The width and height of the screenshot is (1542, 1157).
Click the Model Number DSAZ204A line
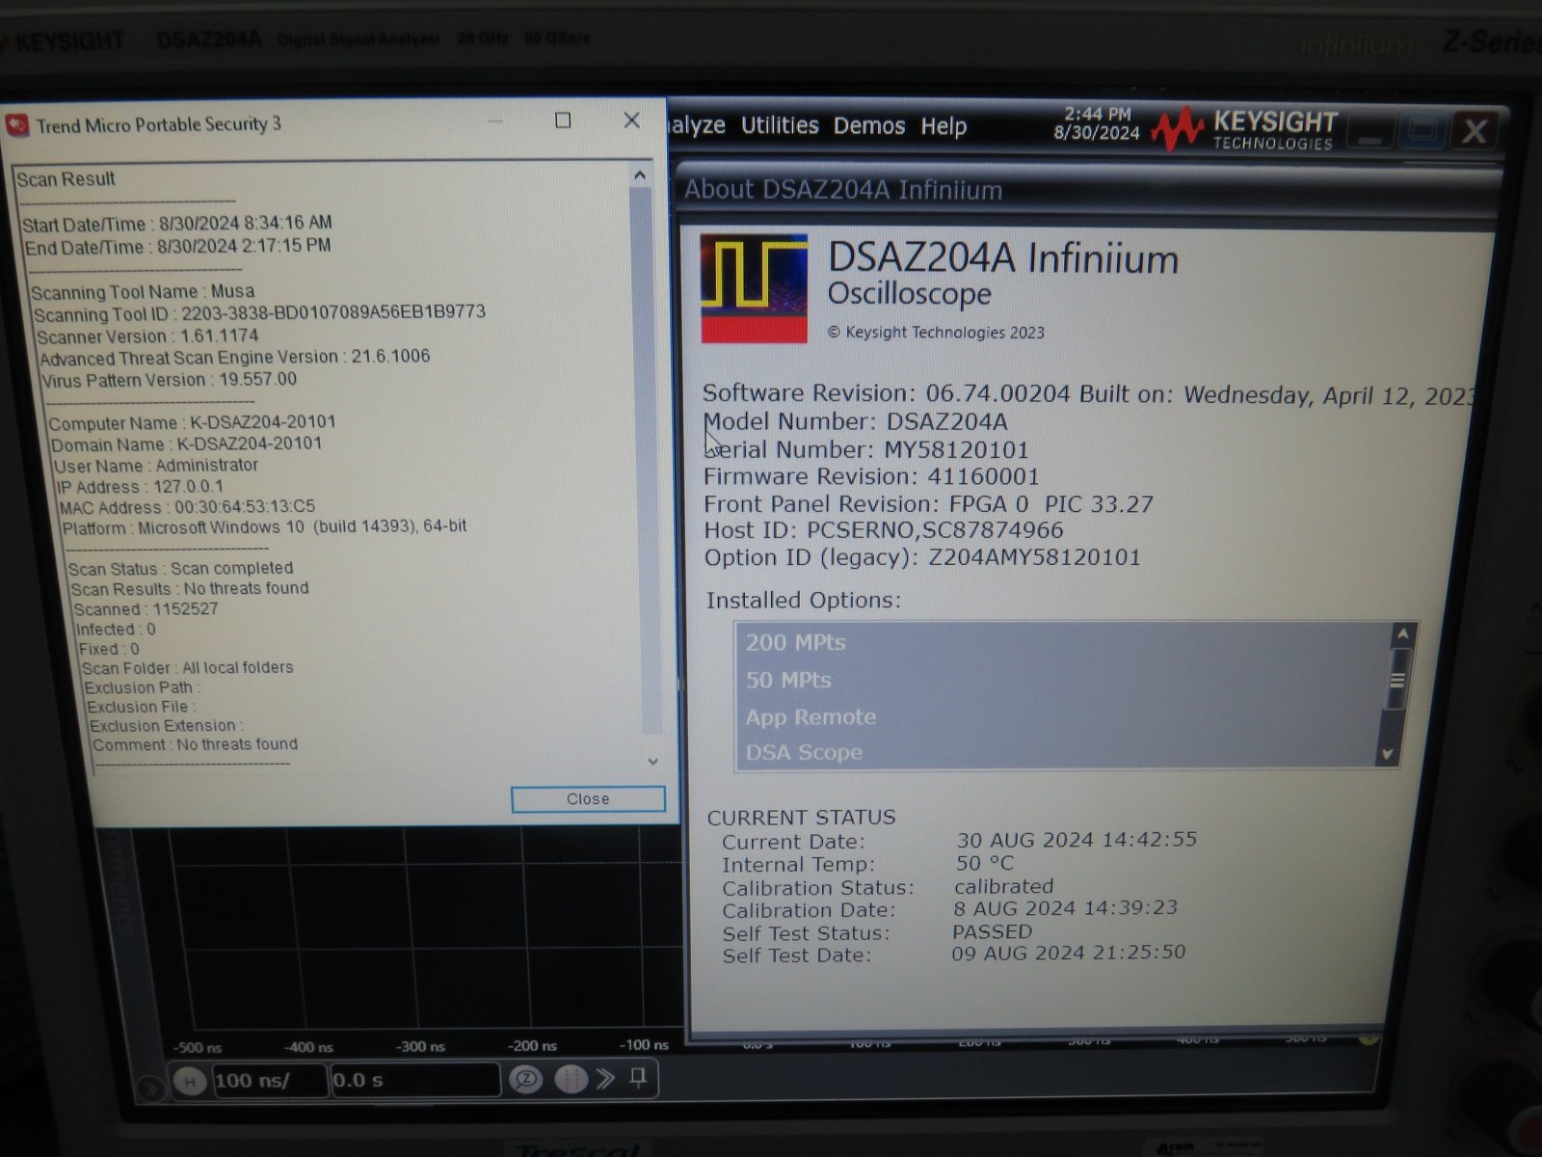[x=856, y=421]
